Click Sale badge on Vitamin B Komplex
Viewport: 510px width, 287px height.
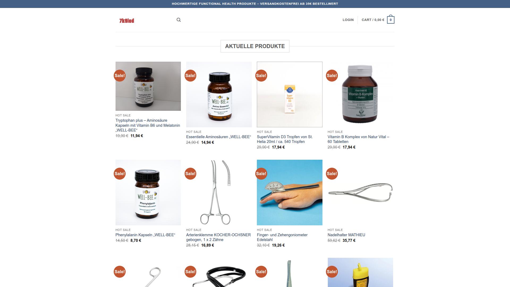click(332, 75)
